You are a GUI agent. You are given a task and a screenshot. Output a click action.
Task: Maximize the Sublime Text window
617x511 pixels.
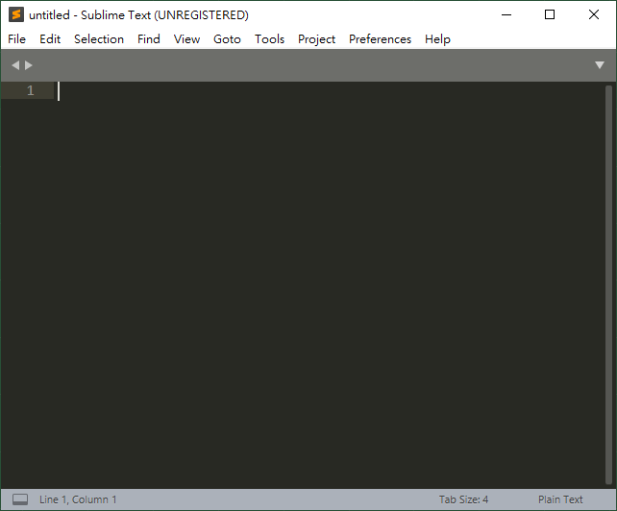(550, 15)
